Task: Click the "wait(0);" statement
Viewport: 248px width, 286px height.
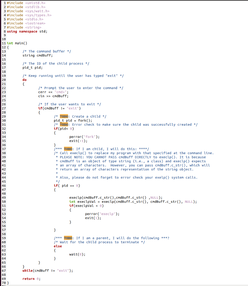Action: (77, 254)
